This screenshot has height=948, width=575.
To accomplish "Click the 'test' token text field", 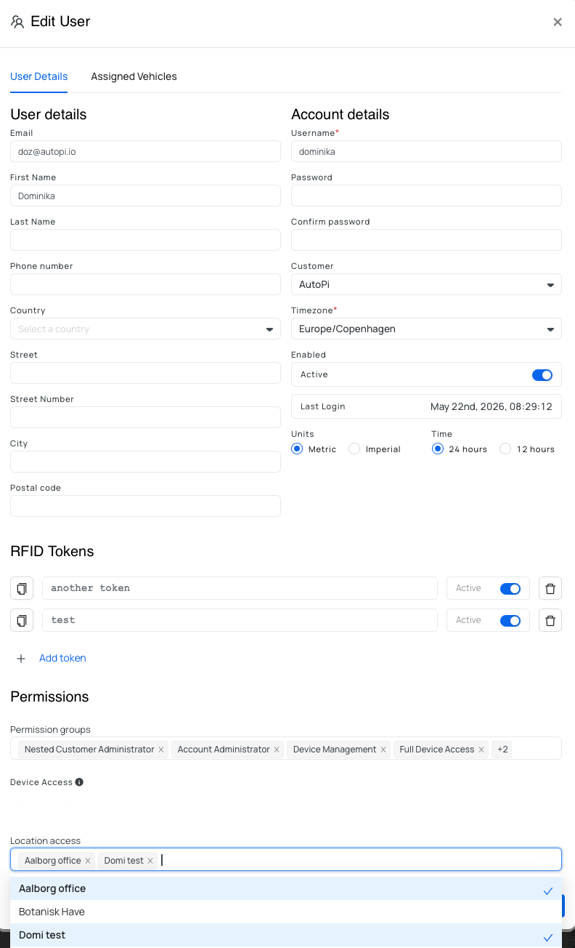I will [x=240, y=620].
